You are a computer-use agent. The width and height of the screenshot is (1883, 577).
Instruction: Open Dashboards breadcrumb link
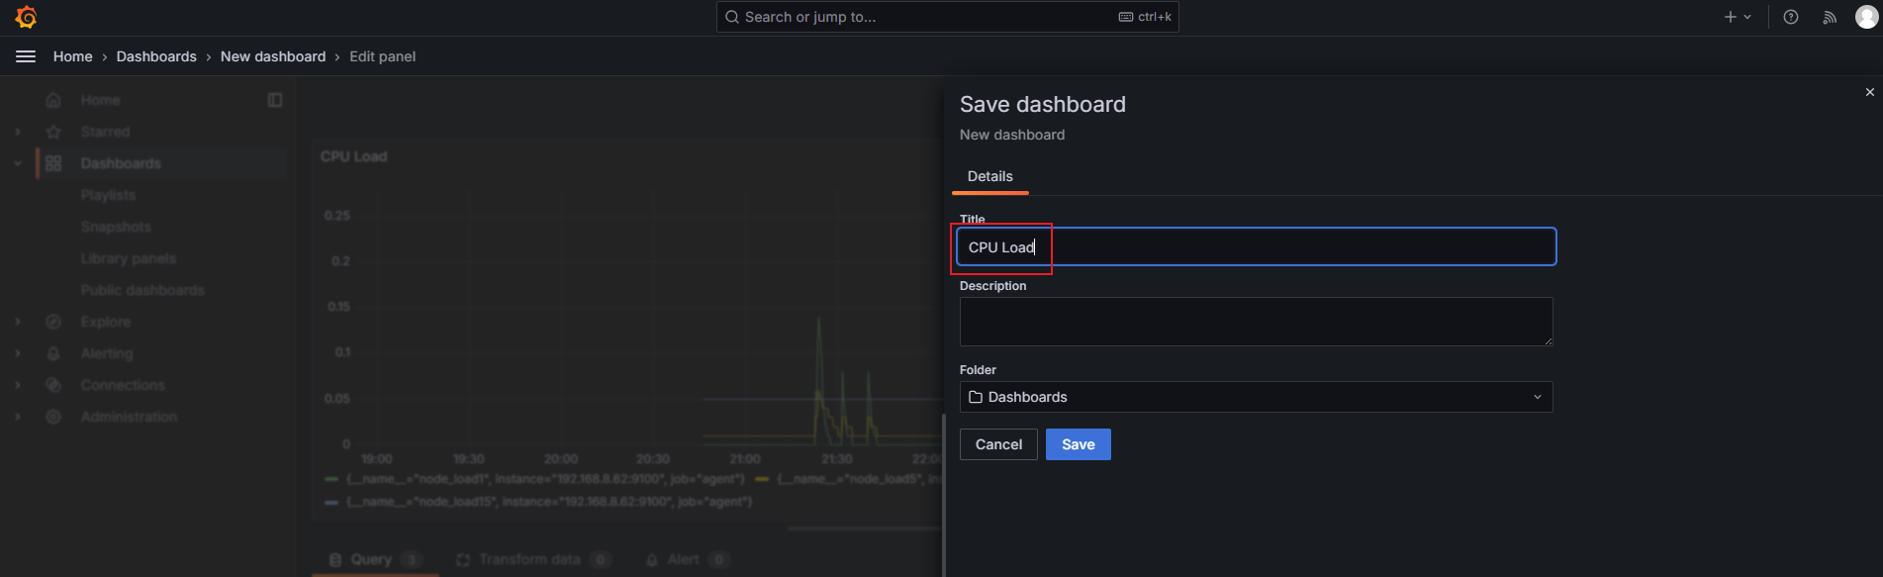pos(156,56)
